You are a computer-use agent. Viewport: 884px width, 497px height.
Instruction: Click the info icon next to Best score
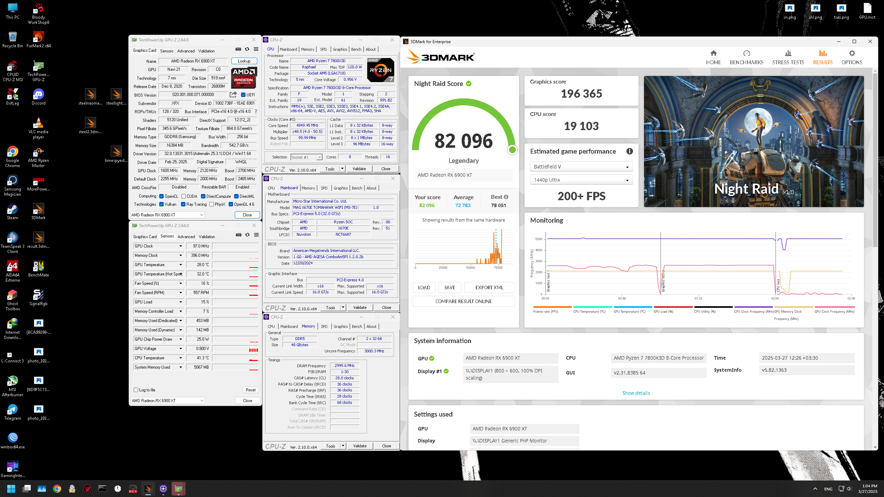[x=506, y=197]
